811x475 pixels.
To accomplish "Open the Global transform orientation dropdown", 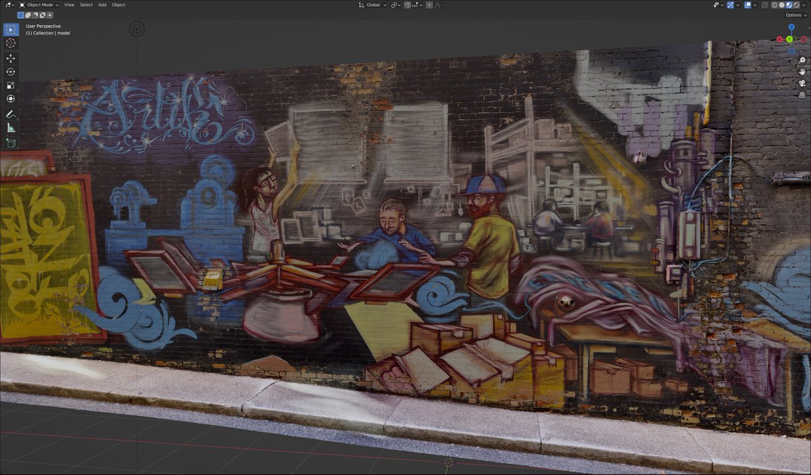I will (372, 5).
